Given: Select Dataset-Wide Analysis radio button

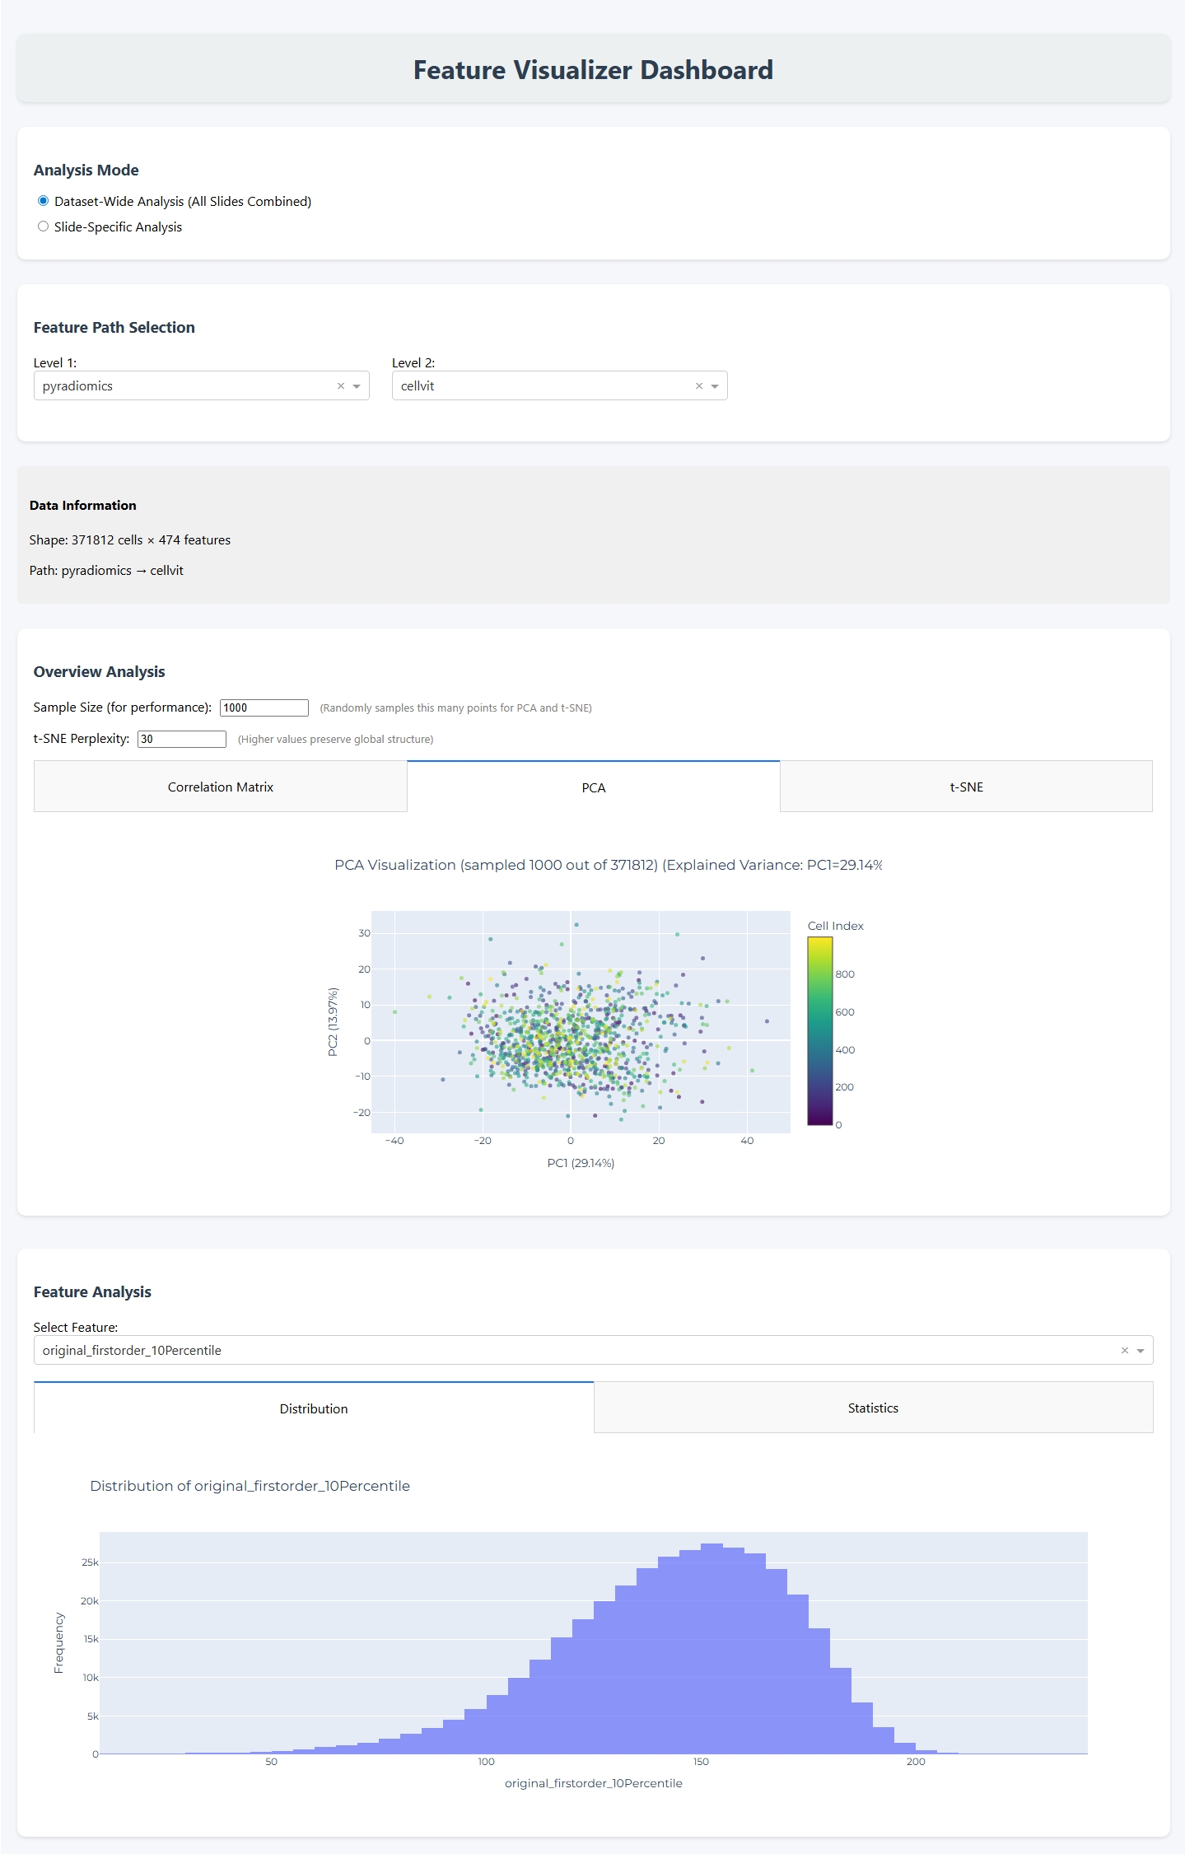Looking at the screenshot, I should [44, 201].
